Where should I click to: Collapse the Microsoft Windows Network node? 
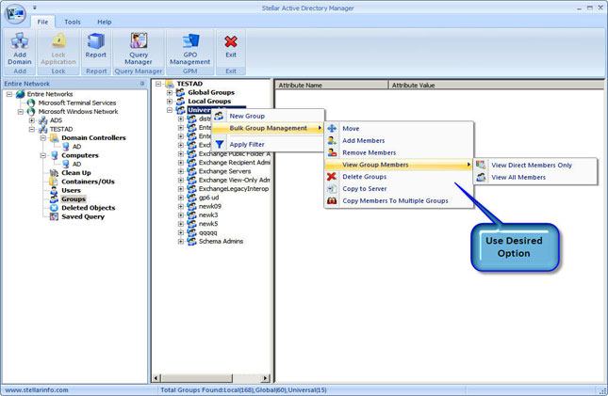(20, 112)
